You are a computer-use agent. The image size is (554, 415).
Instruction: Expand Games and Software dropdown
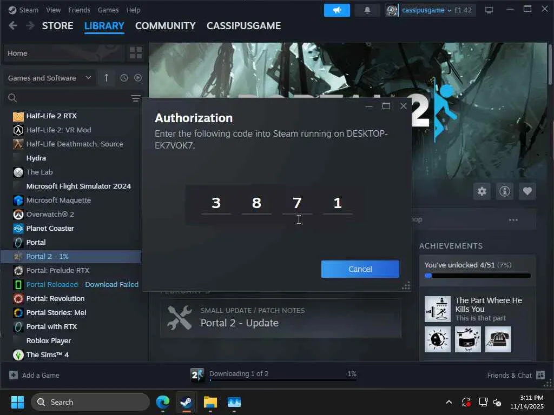[49, 78]
